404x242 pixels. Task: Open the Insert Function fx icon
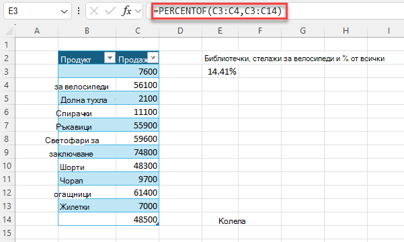click(x=126, y=11)
